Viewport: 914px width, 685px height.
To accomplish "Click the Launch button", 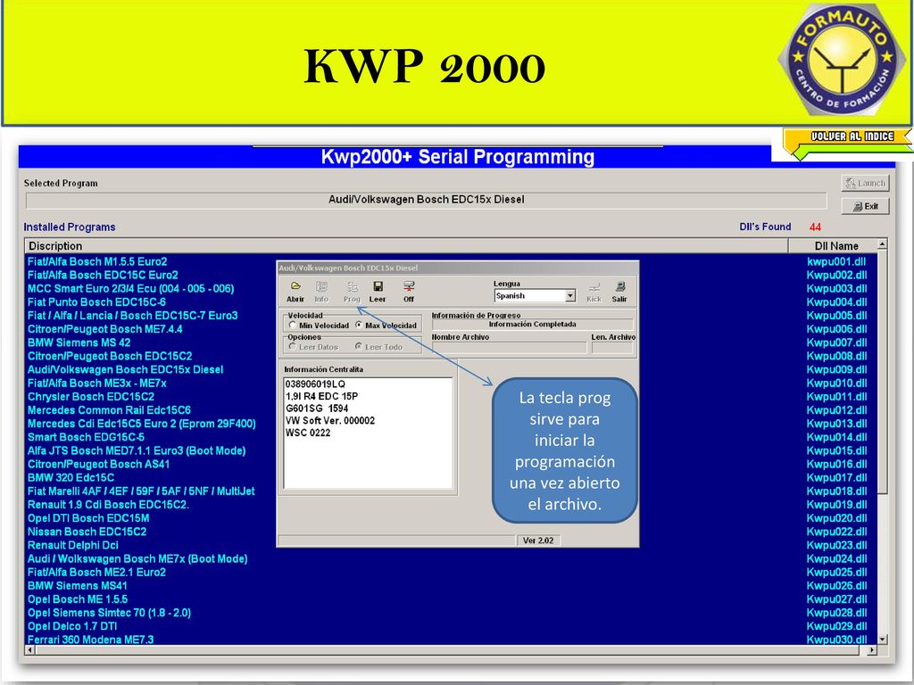I will pyautogui.click(x=865, y=183).
